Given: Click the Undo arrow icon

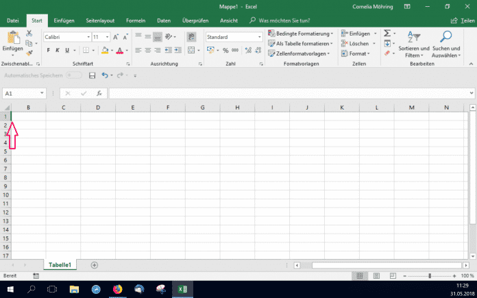Looking at the screenshot, I should (x=105, y=75).
